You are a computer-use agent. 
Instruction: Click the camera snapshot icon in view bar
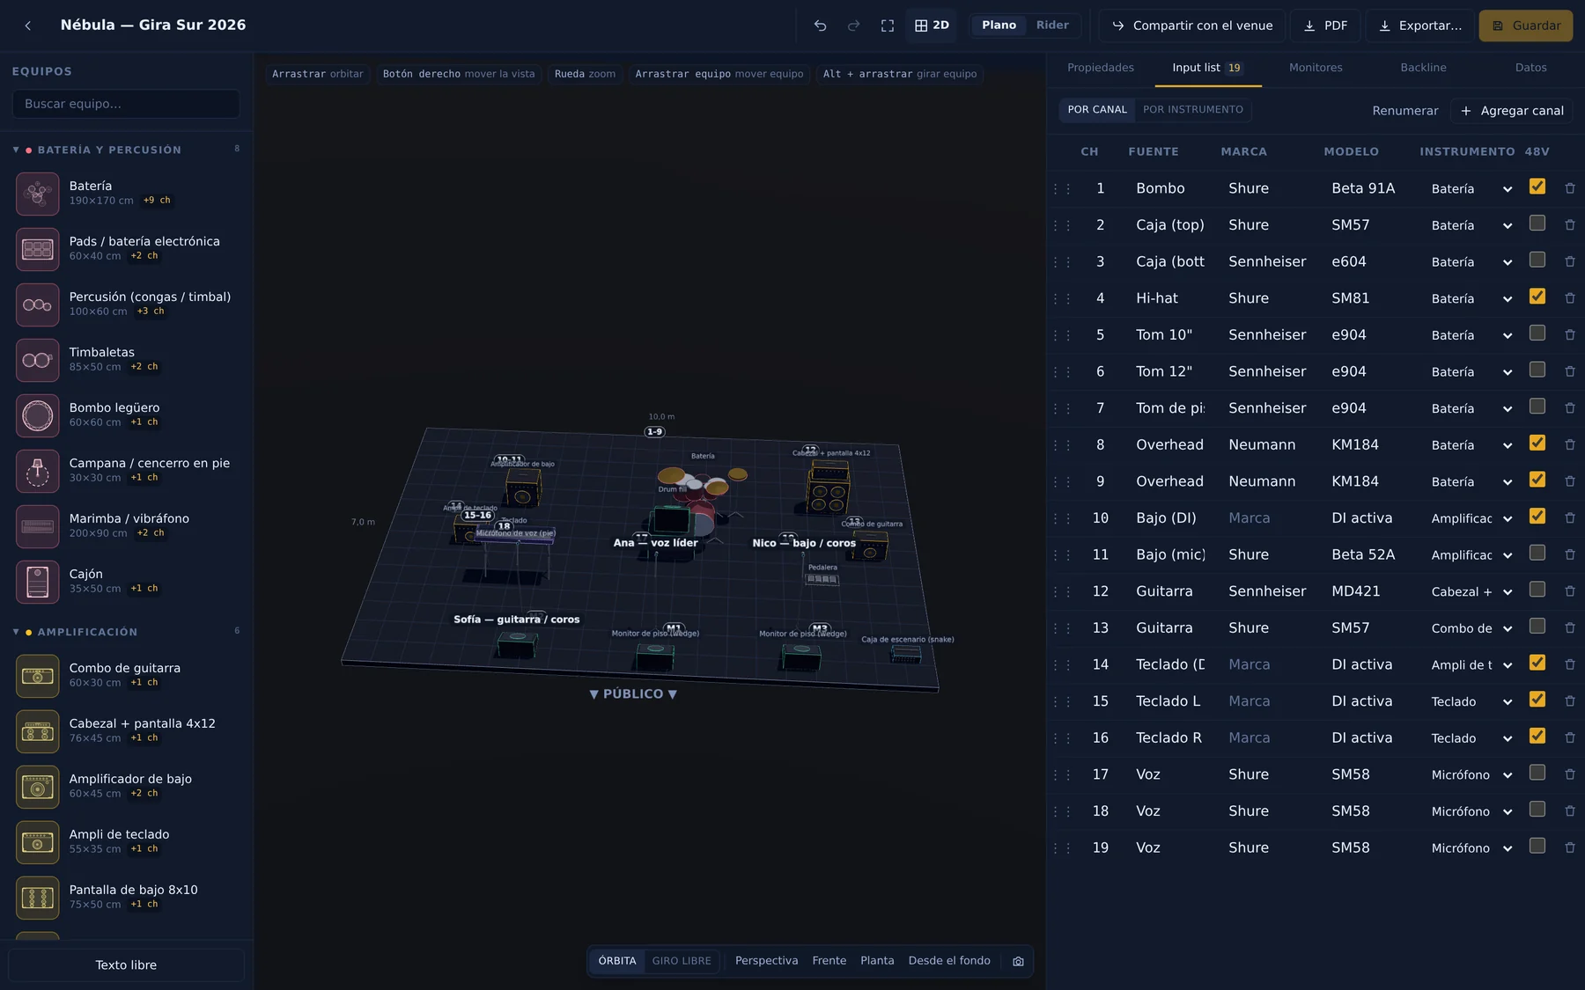point(1018,961)
